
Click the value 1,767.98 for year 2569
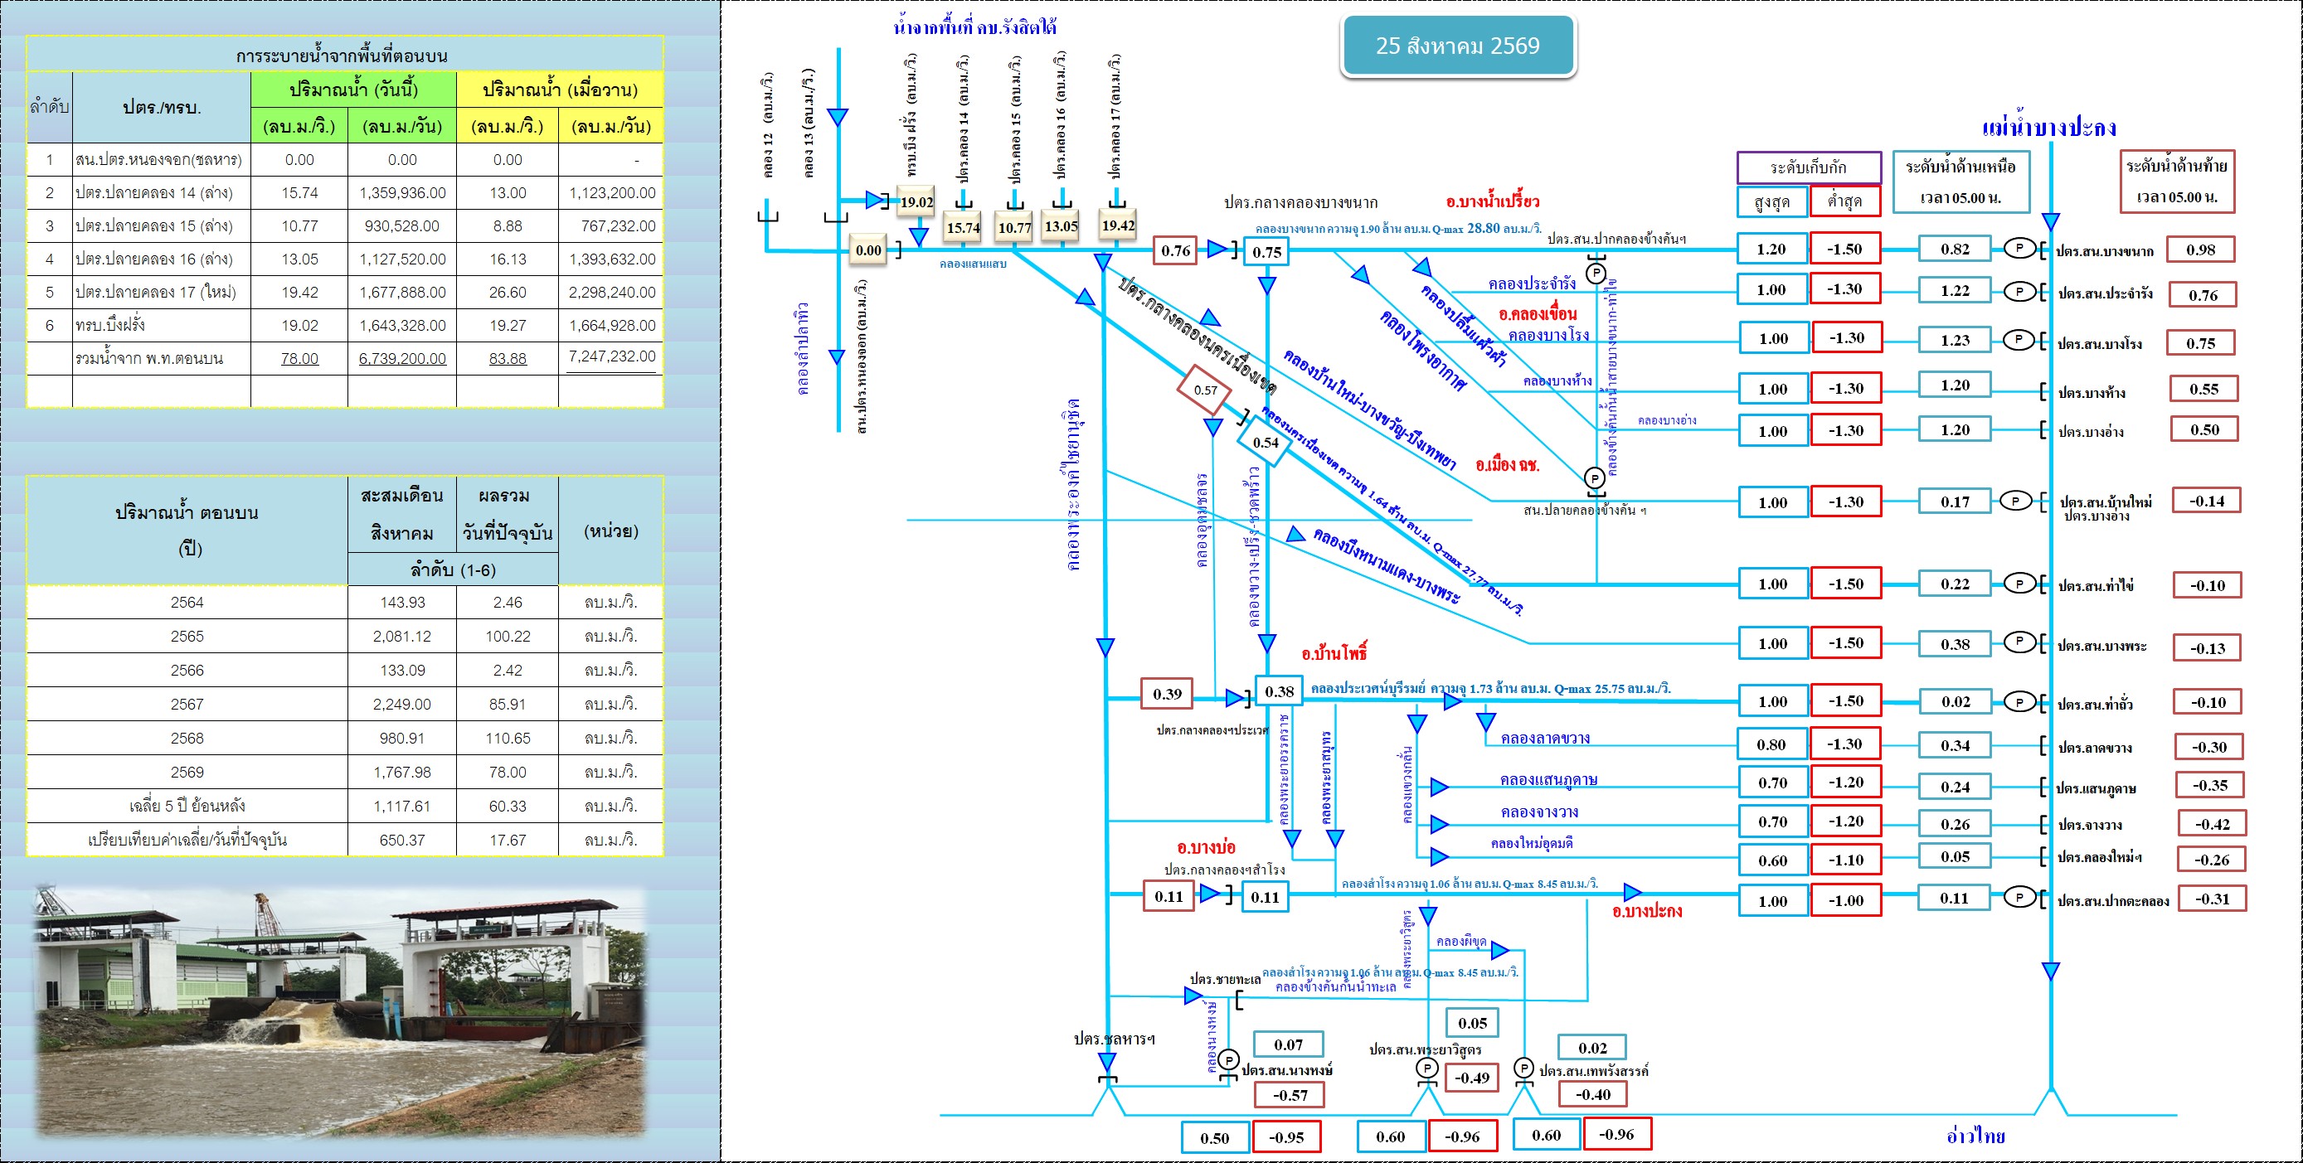[402, 773]
